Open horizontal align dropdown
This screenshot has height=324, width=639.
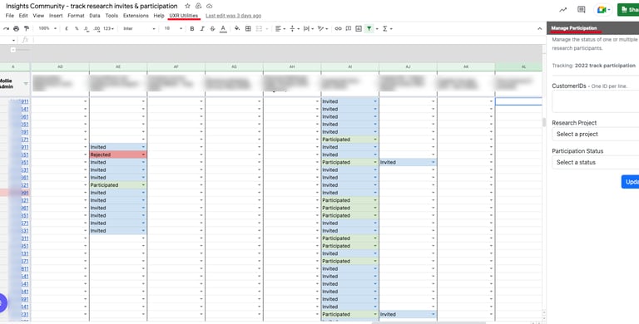[280, 28]
